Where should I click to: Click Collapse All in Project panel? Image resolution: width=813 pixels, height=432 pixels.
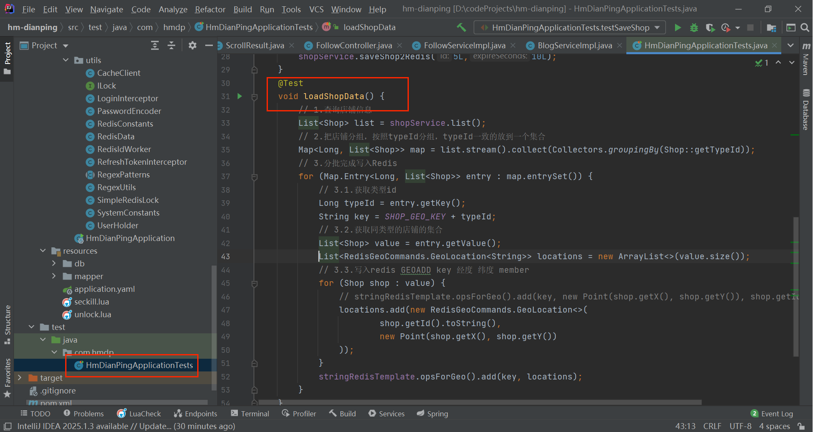click(x=171, y=45)
